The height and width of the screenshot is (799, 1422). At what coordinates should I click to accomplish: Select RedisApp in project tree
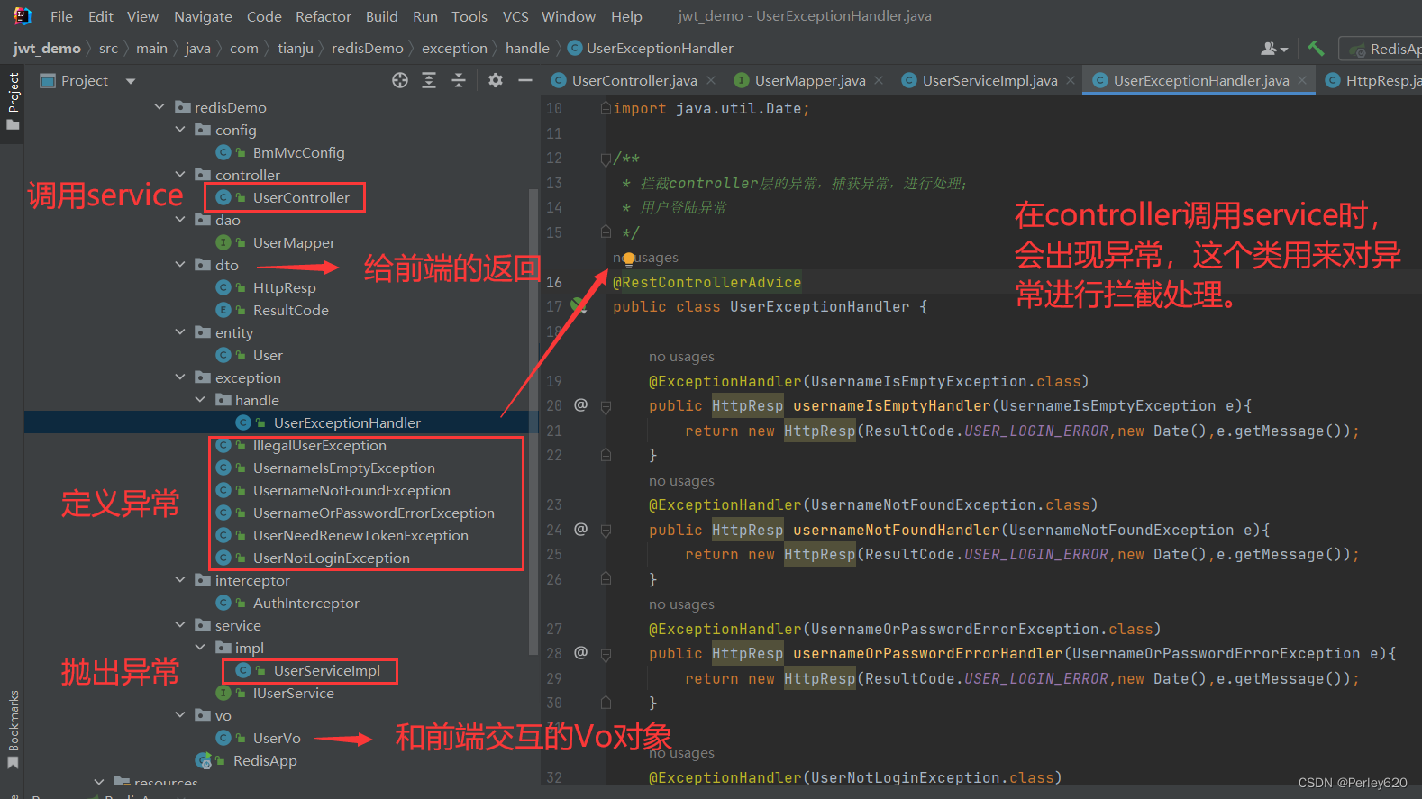pos(265,760)
